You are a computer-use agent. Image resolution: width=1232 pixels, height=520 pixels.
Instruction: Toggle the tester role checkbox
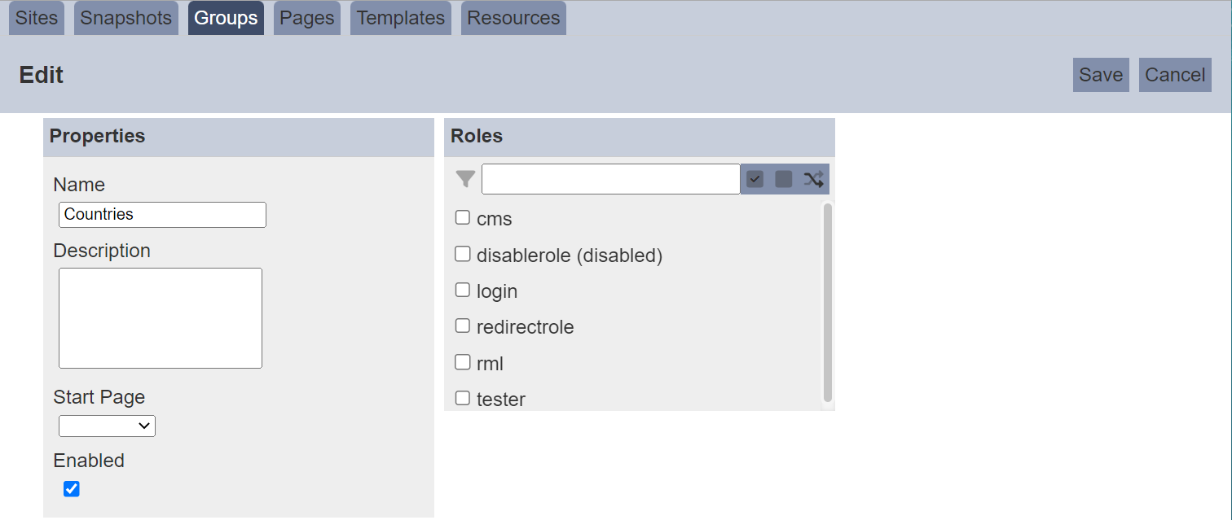[x=463, y=398]
